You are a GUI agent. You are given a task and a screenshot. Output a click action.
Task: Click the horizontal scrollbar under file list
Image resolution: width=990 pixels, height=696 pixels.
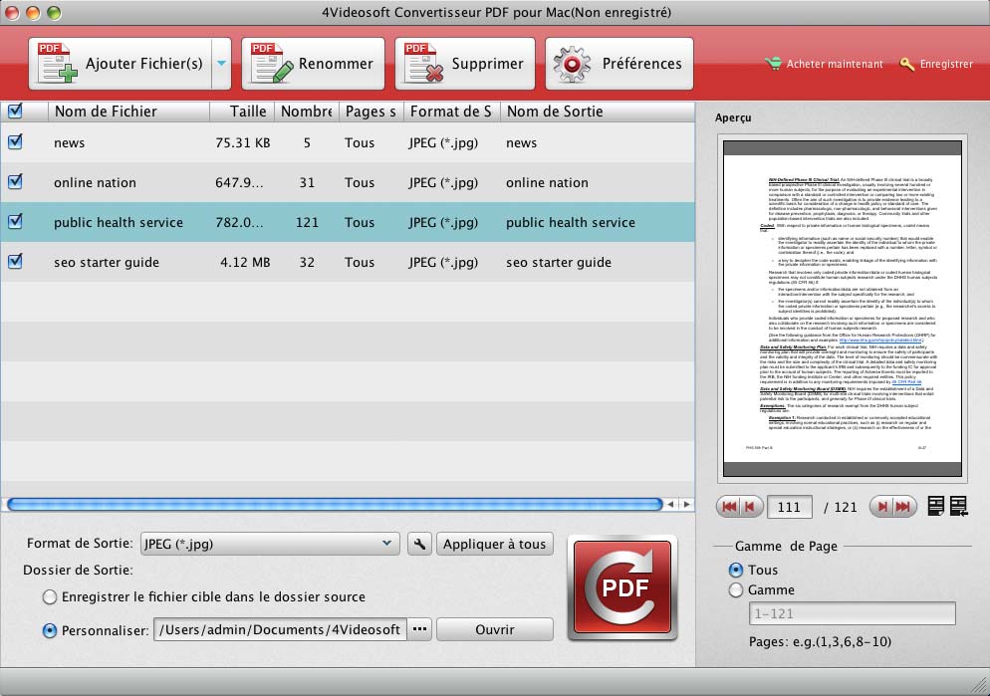coord(334,505)
